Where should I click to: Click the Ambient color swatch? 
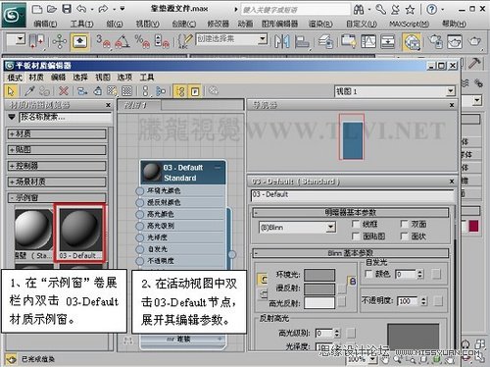[319, 275]
